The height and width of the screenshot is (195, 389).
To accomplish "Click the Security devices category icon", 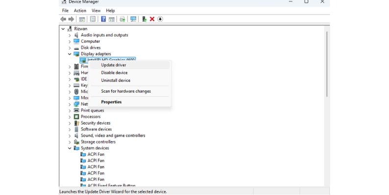I will click(x=76, y=123).
